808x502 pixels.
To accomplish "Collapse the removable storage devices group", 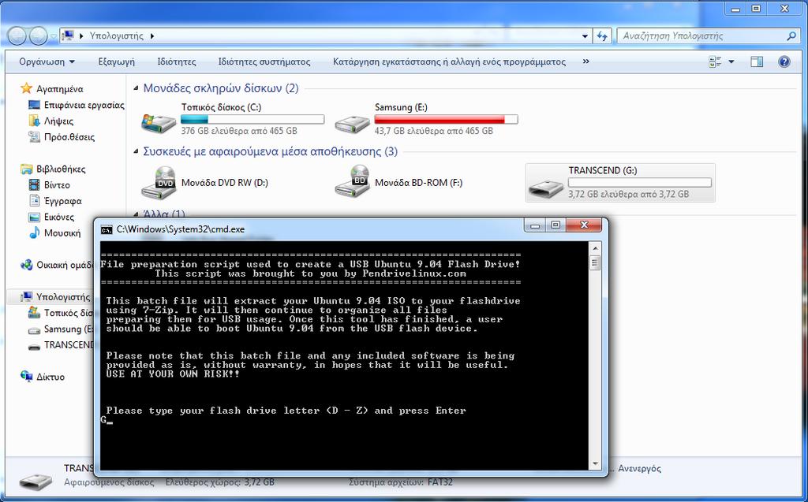I will point(136,151).
